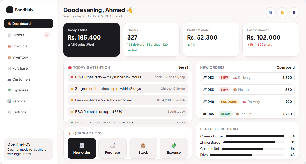This screenshot has width=306, height=164.
Task: Open Orders page from sidebar
Action: tap(28, 35)
